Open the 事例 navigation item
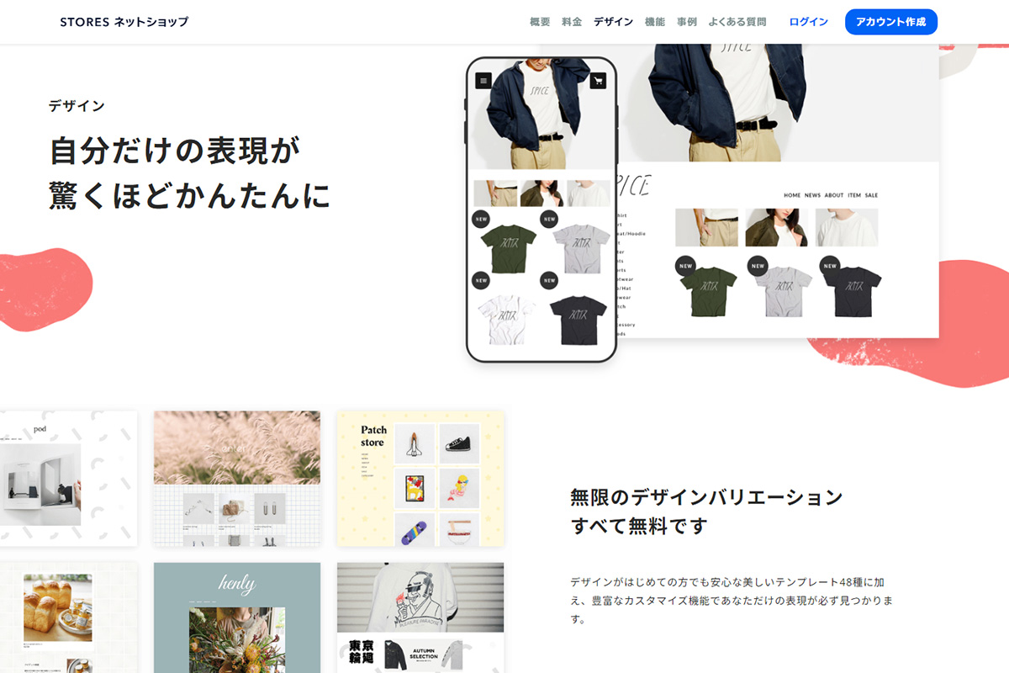The width and height of the screenshot is (1009, 673). 687,21
